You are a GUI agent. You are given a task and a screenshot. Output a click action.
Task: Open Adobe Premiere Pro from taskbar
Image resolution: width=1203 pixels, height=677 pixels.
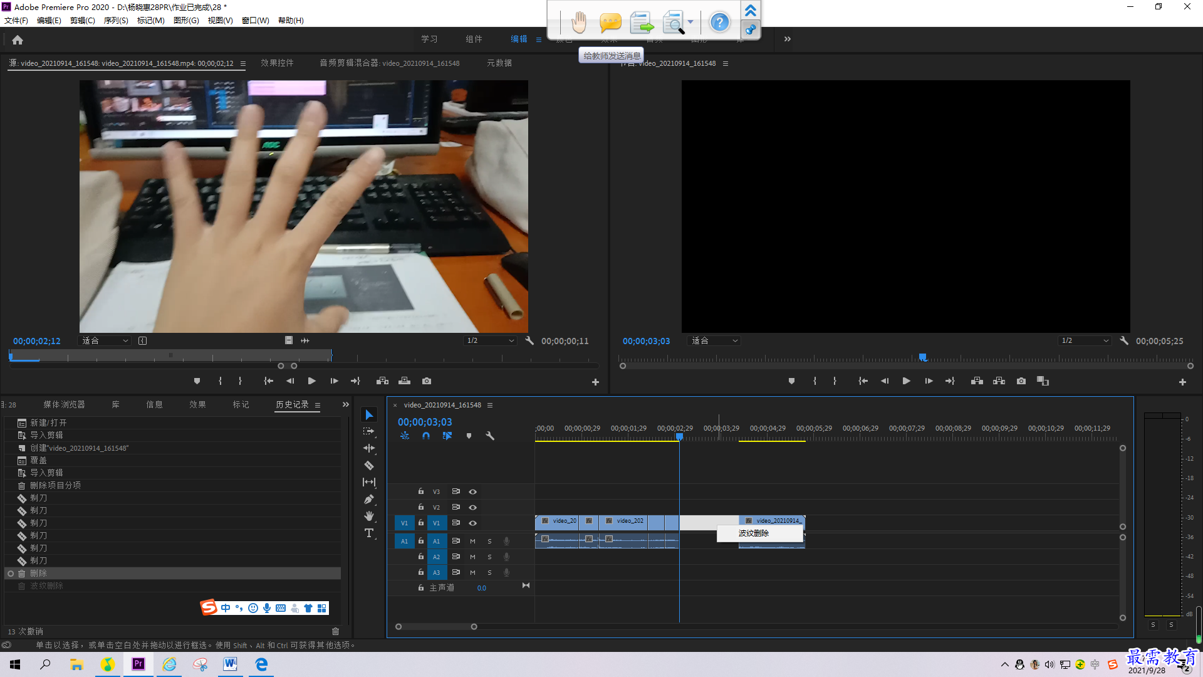(x=138, y=664)
